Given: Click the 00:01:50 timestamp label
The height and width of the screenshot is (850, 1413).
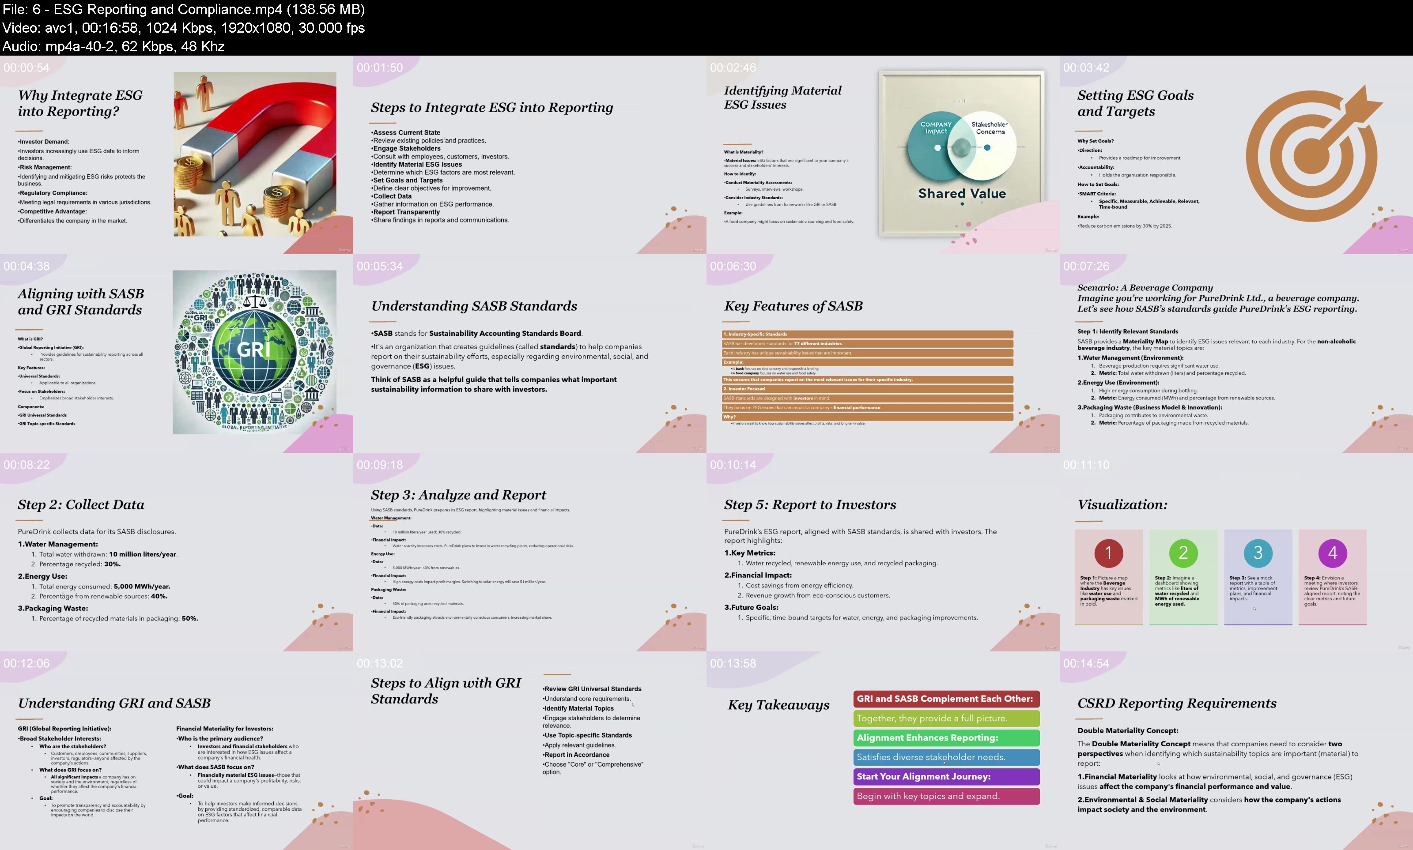Looking at the screenshot, I should (x=380, y=68).
